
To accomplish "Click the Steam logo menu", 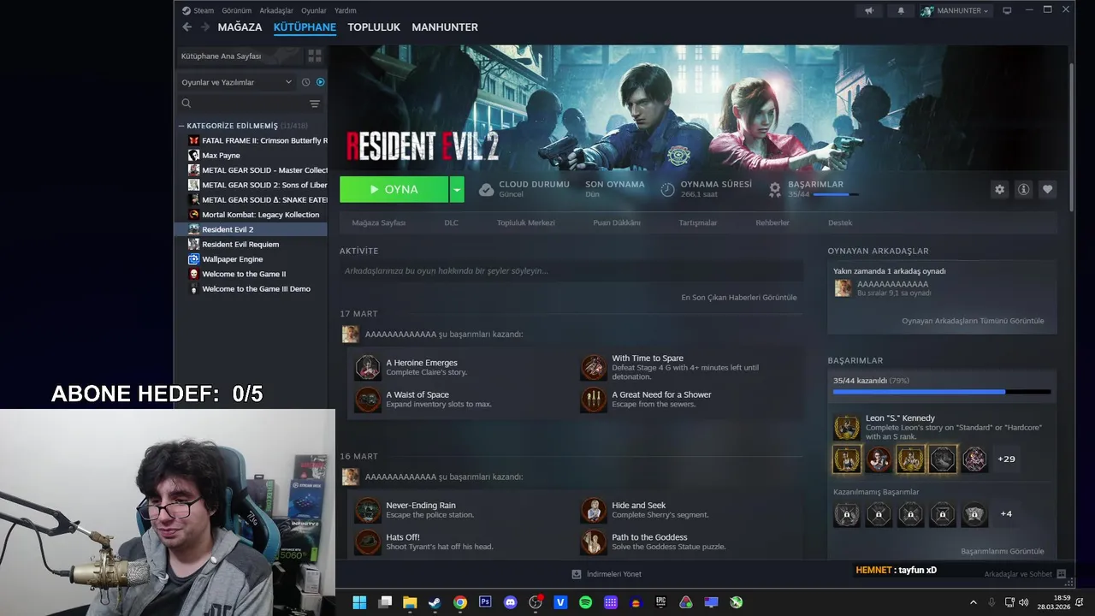I will point(198,10).
